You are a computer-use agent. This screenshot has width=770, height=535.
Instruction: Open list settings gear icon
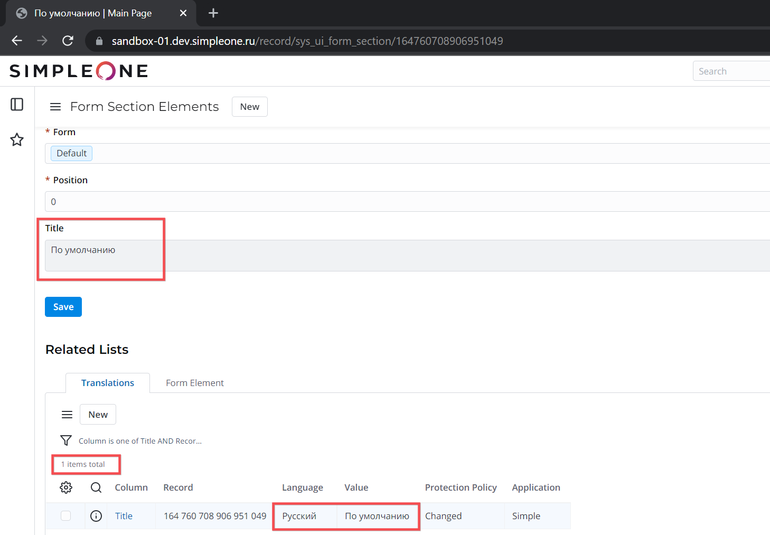tap(66, 487)
